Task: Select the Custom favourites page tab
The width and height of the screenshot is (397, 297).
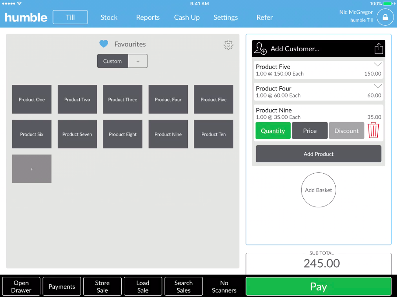Action: [112, 61]
